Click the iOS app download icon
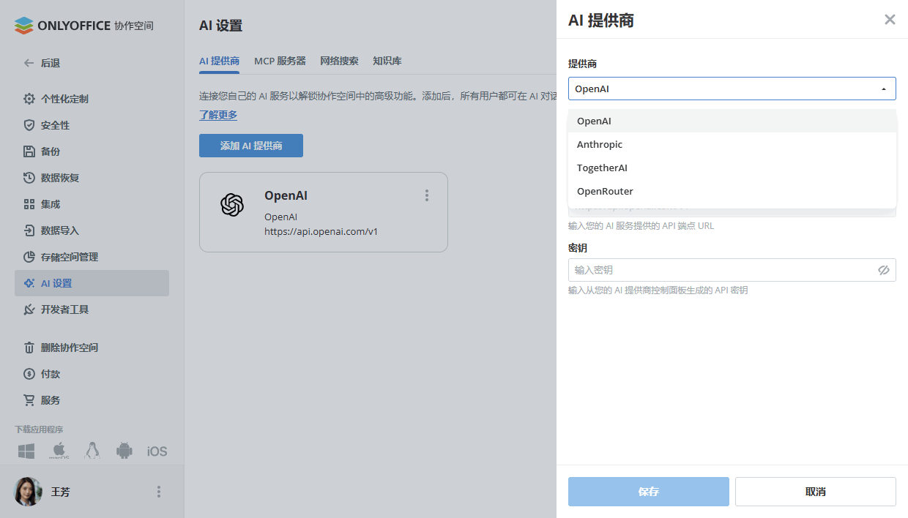The image size is (908, 518). pos(156,451)
